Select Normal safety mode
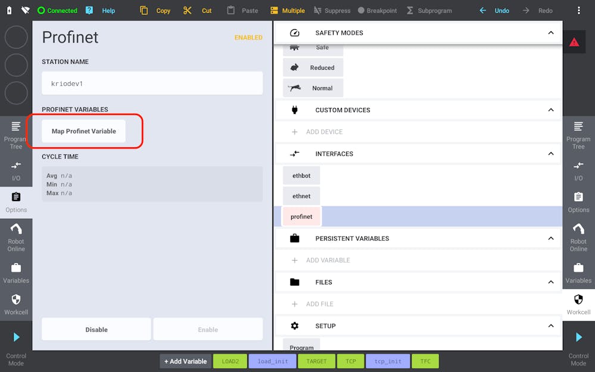 313,88
